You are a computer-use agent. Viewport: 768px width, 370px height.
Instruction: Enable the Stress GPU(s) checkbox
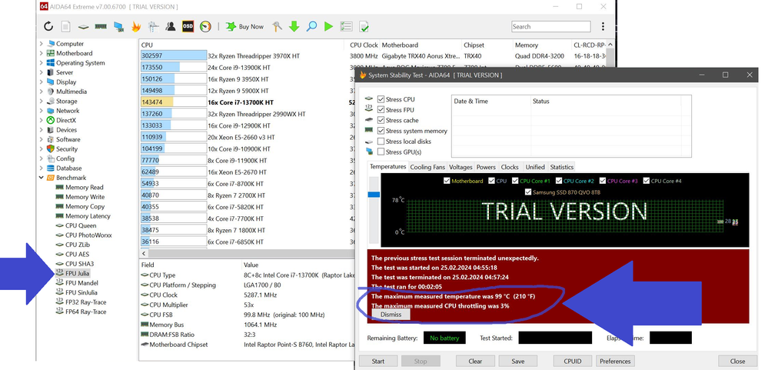(381, 152)
